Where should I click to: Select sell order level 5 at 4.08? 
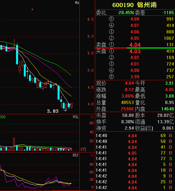click(135, 19)
